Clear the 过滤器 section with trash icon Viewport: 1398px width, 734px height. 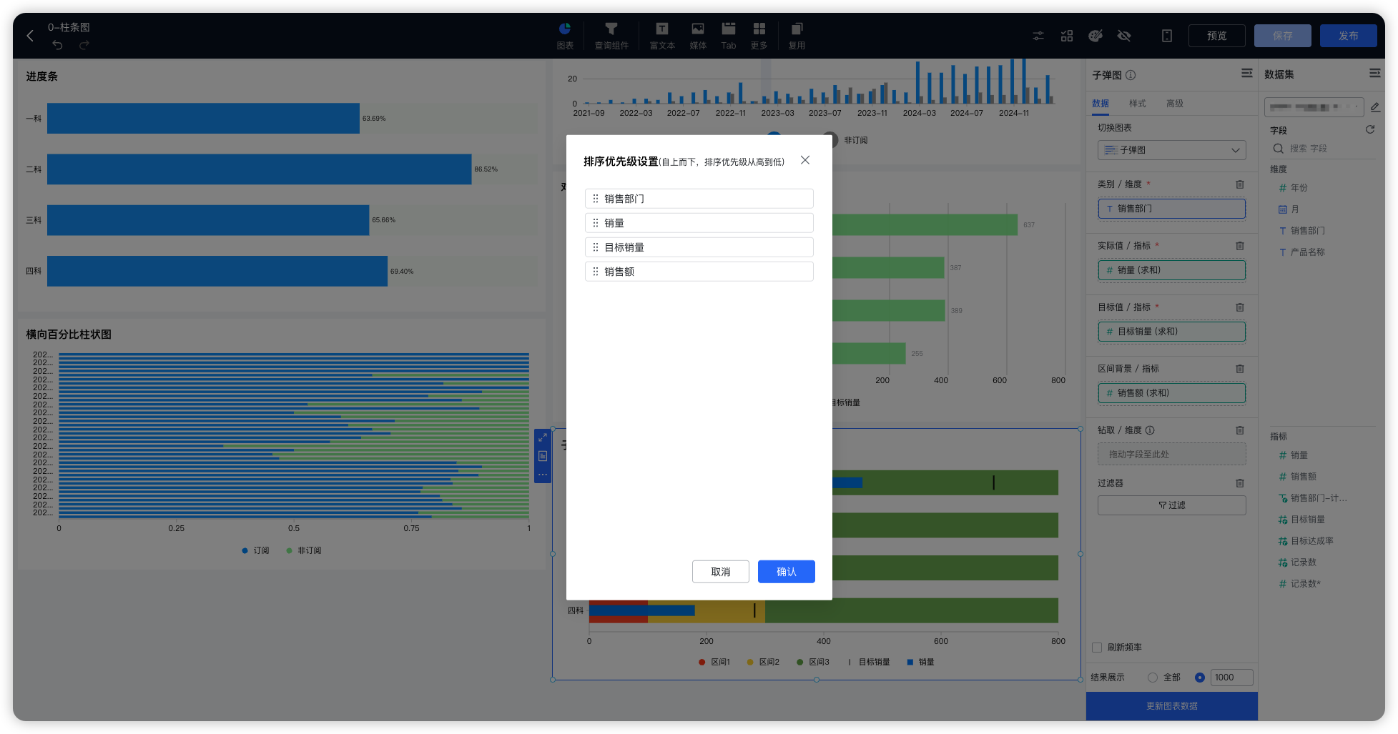click(1240, 483)
